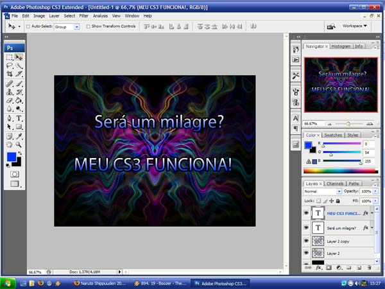Toggle lock transparent pixels
Viewport: 385px width, 289px height.
[x=318, y=201]
